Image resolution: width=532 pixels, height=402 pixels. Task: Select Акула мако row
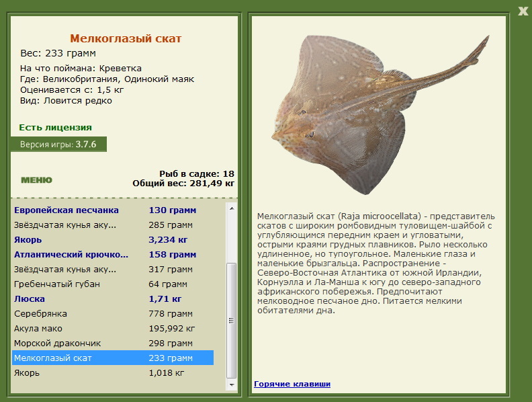(x=113, y=328)
